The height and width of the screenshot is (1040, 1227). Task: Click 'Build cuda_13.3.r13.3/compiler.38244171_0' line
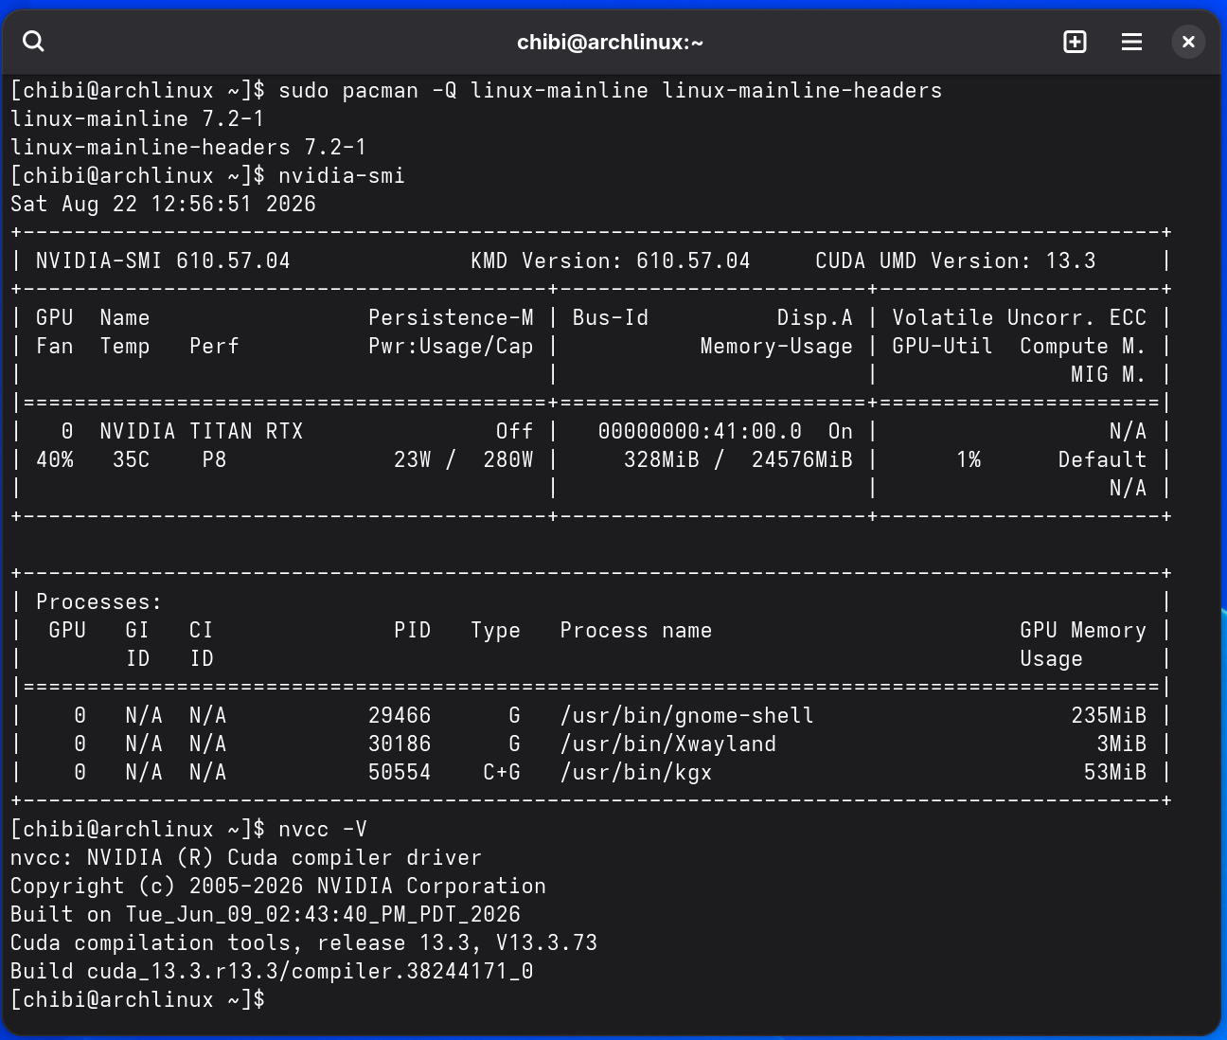(x=272, y=972)
